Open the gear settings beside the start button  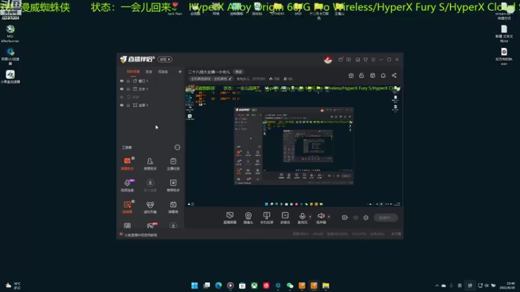coord(366,217)
